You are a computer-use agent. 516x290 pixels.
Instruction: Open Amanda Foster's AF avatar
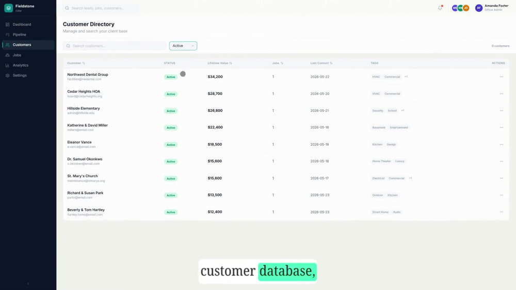[x=479, y=8]
